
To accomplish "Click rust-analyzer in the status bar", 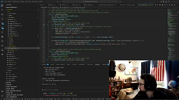I will click(x=67, y=99).
